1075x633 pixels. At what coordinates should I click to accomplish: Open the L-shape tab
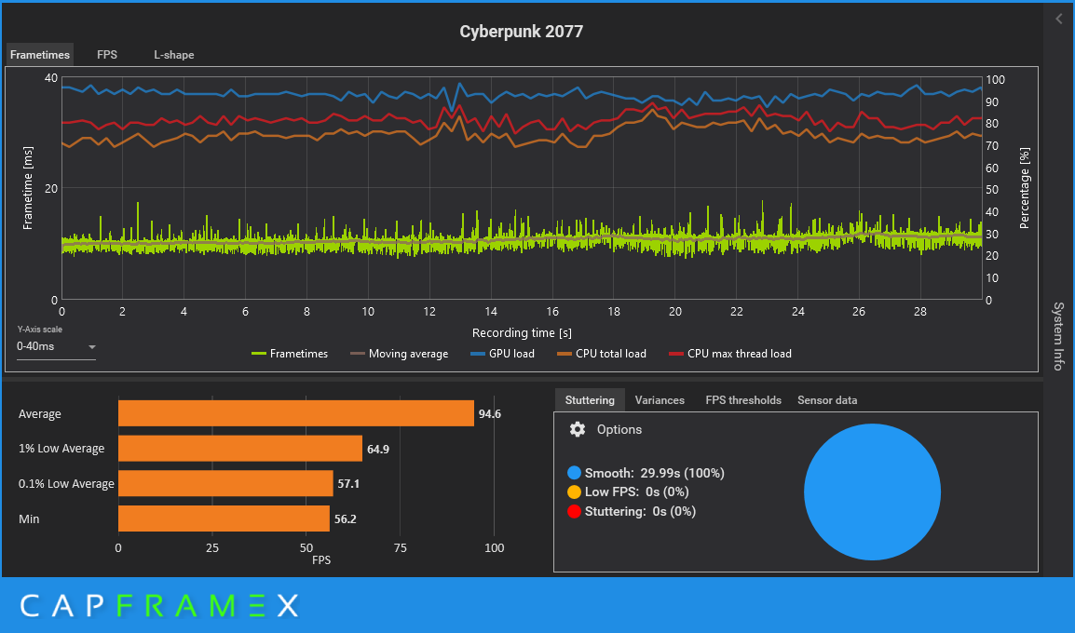pyautogui.click(x=173, y=55)
